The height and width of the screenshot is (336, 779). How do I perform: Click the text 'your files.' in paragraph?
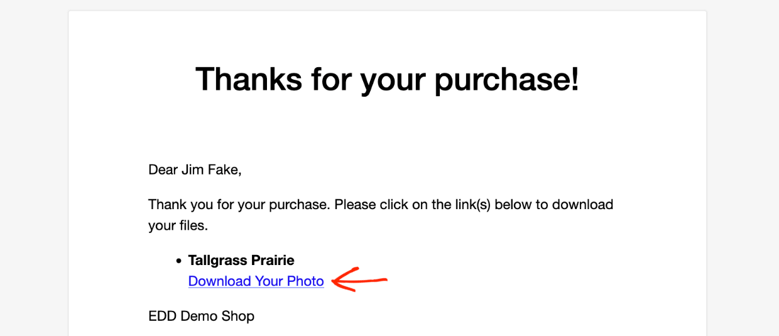pos(178,225)
